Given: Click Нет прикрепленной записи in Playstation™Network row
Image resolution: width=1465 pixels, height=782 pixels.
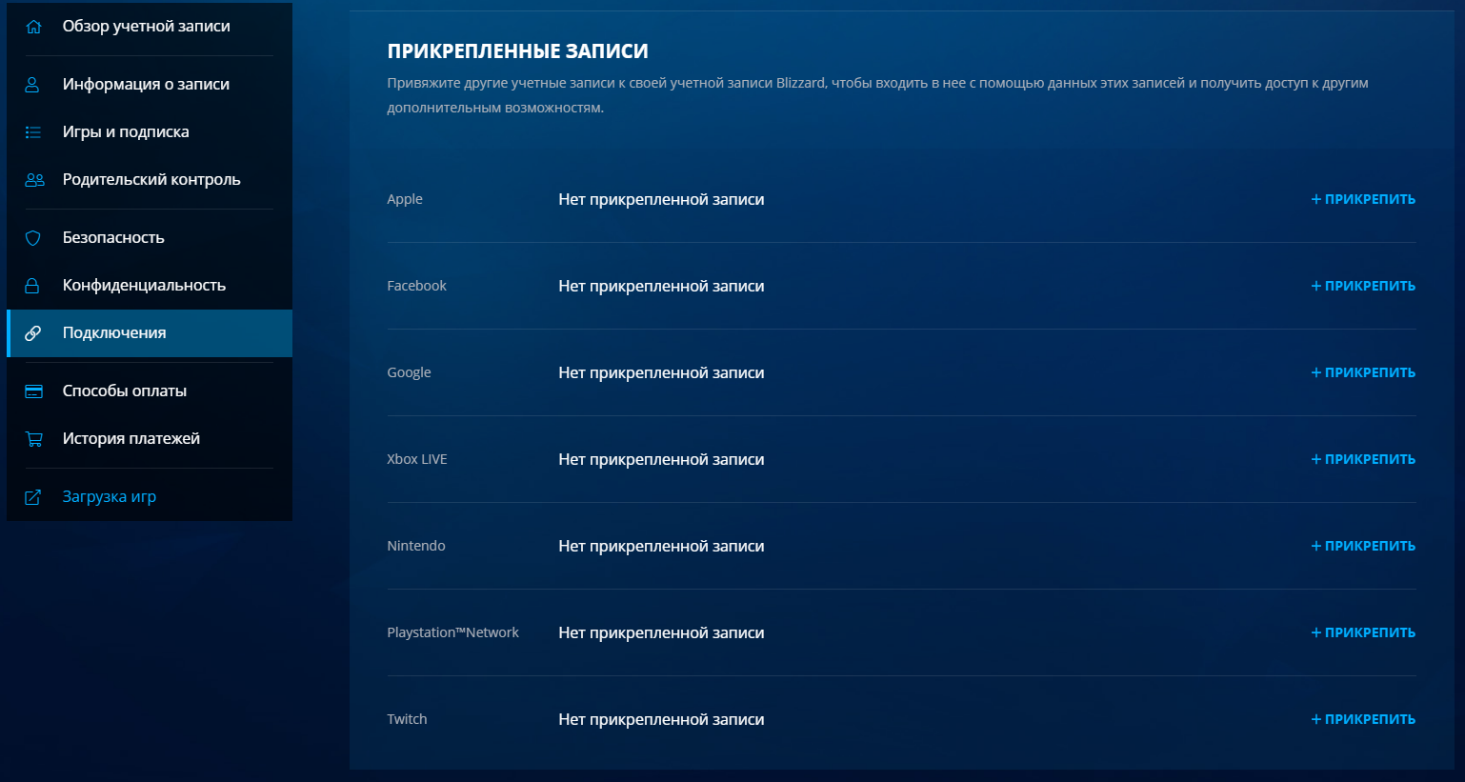Looking at the screenshot, I should (661, 633).
